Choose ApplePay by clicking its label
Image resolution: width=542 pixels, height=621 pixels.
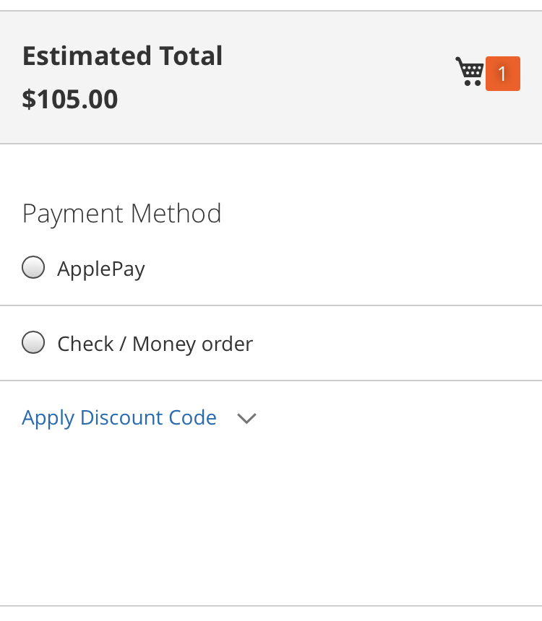(x=101, y=269)
